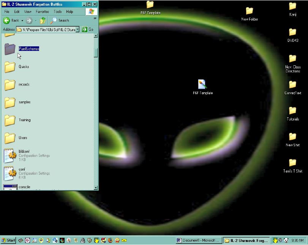Open the Back button history dropdown arrow
The height and width of the screenshot is (245, 308).
[22, 21]
